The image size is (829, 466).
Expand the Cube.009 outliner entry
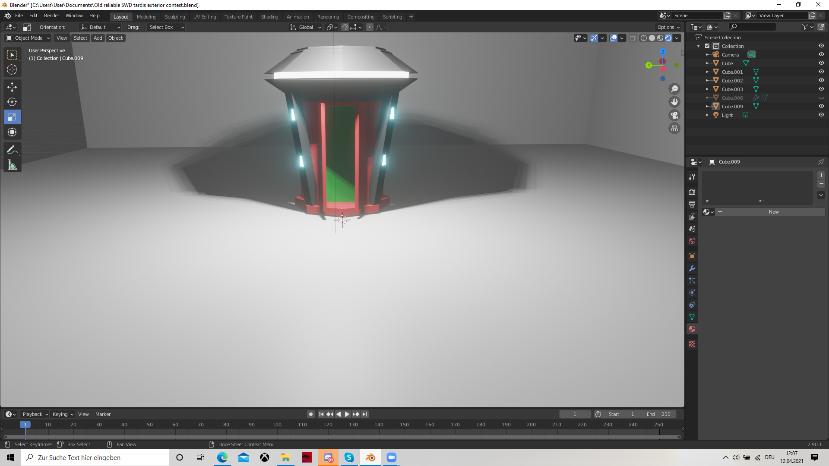tap(707, 106)
